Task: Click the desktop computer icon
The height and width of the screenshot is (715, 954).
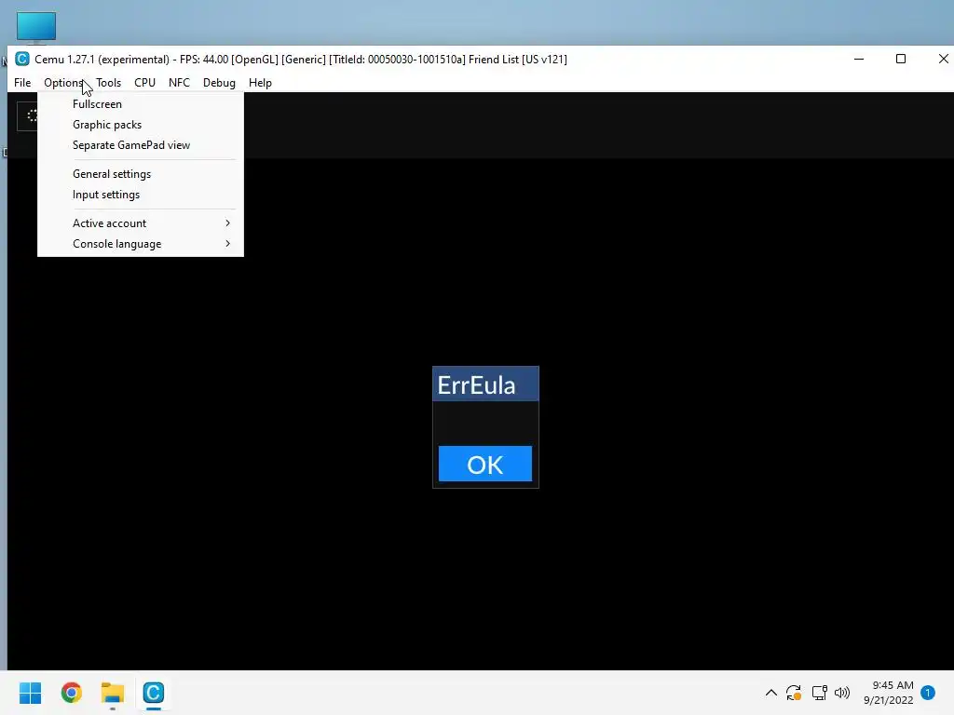Action: (36, 27)
